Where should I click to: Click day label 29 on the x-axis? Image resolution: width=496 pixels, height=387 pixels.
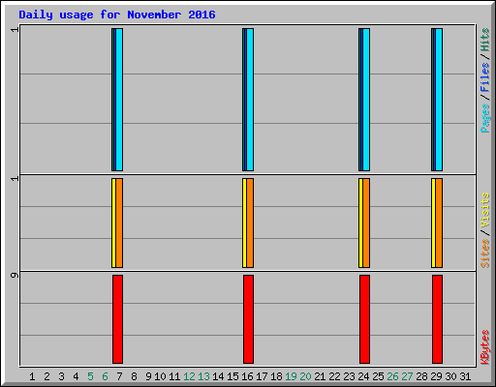click(x=436, y=376)
